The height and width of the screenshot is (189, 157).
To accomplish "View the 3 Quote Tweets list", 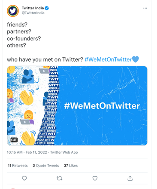I will (x=46, y=165).
